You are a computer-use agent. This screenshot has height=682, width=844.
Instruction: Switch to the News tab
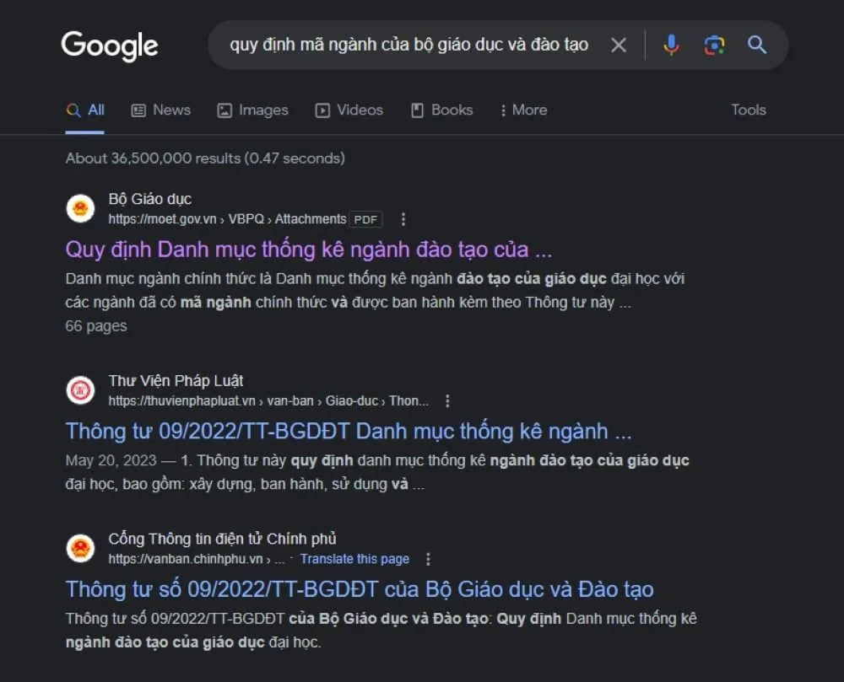(161, 110)
